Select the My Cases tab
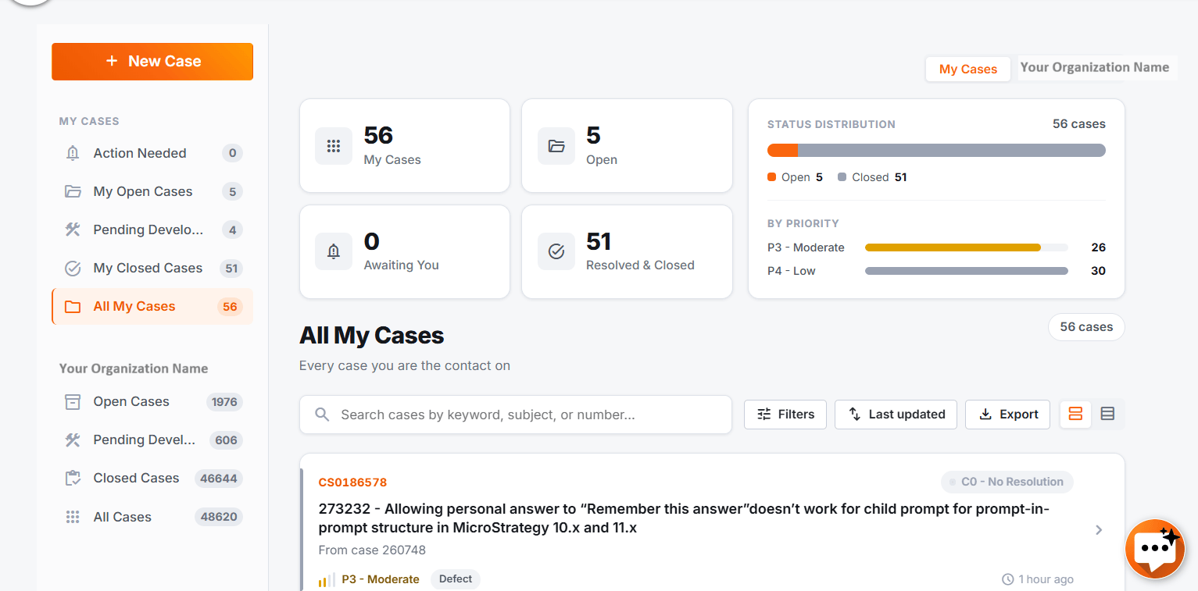 point(968,69)
